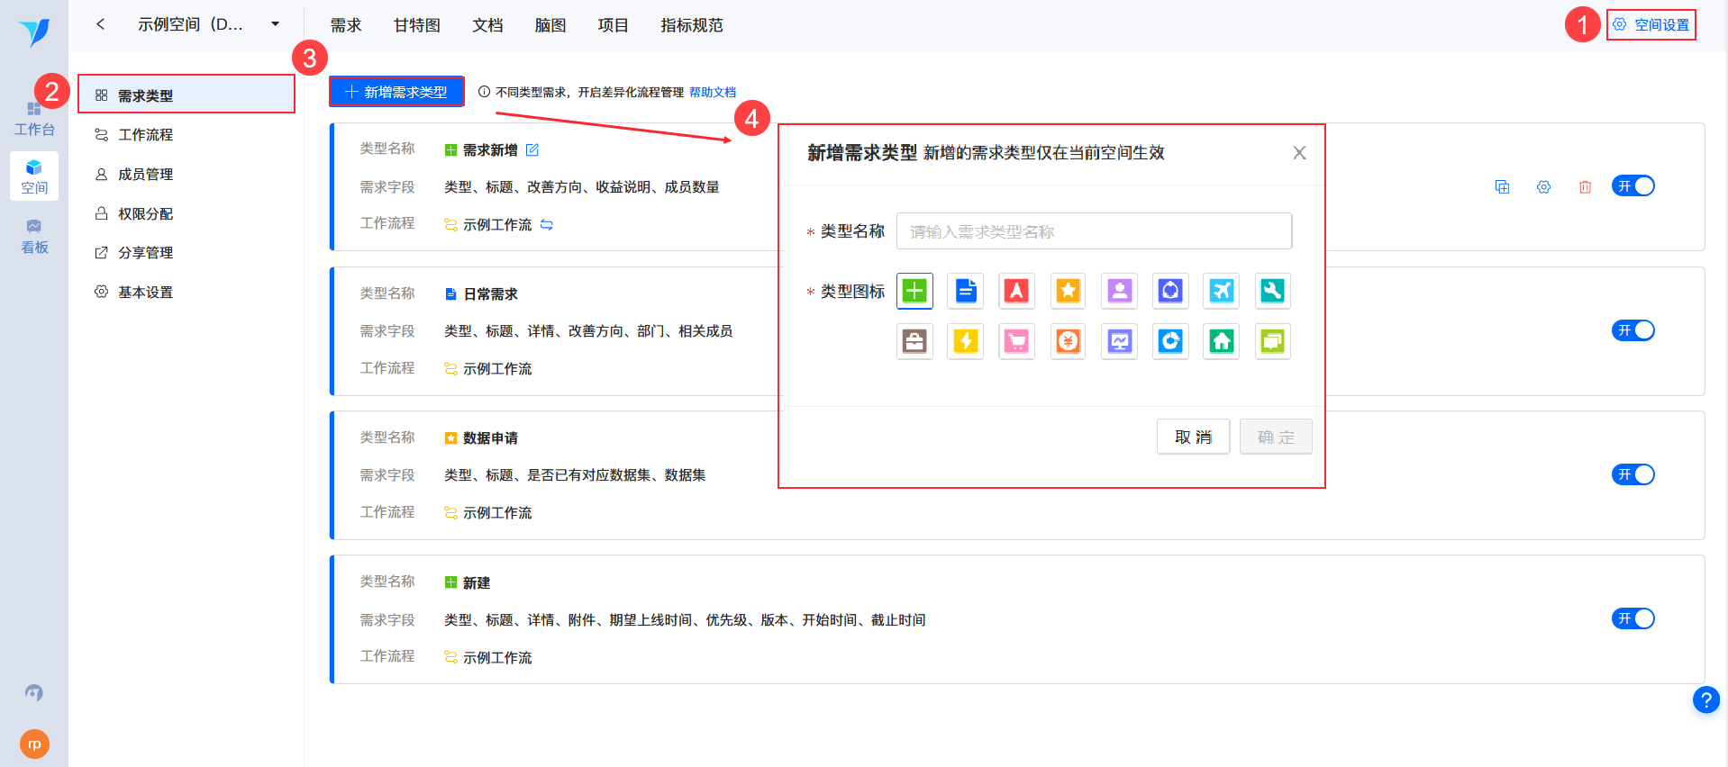Select the lime window stack type icon
Screen dimensions: 1728x767
click(x=1273, y=341)
